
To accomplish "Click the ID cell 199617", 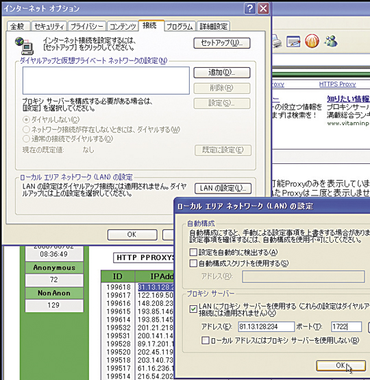I will click(119, 295).
